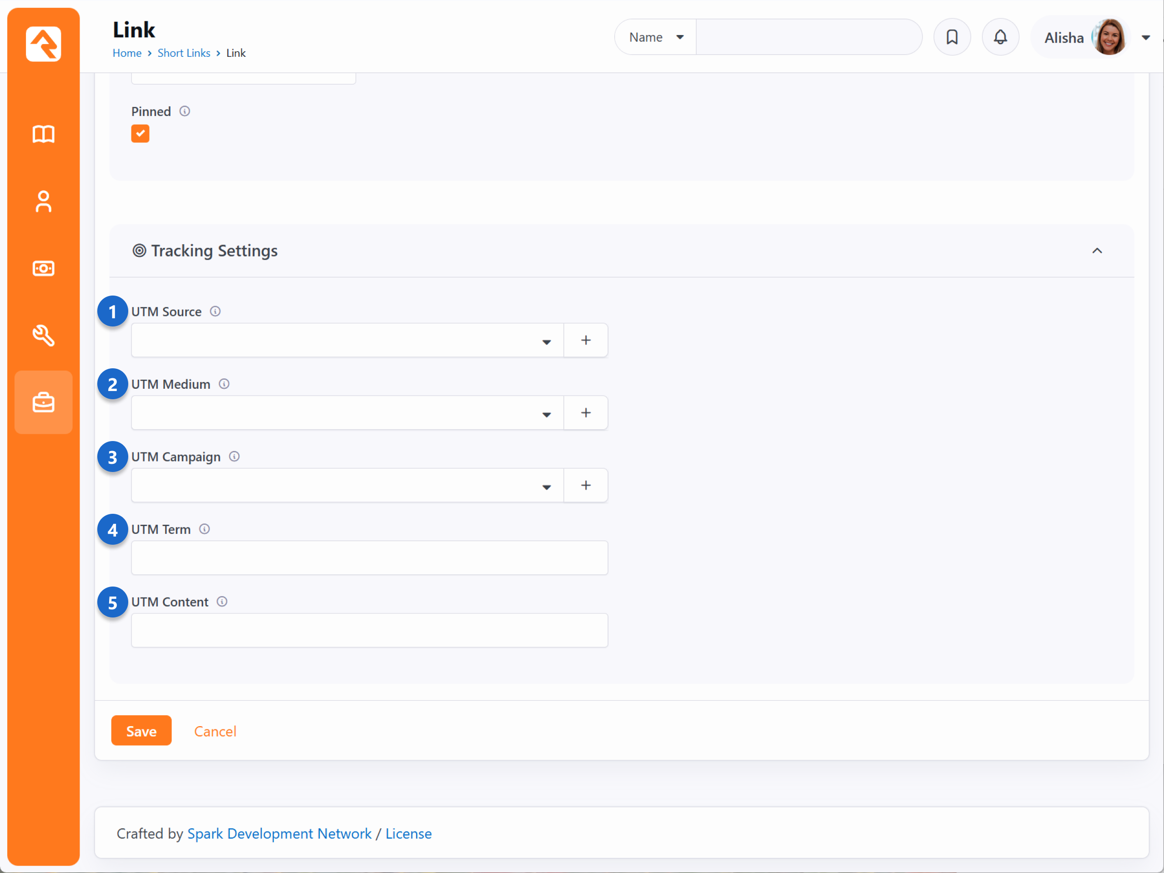Uncheck the Pinned checkbox

click(140, 134)
